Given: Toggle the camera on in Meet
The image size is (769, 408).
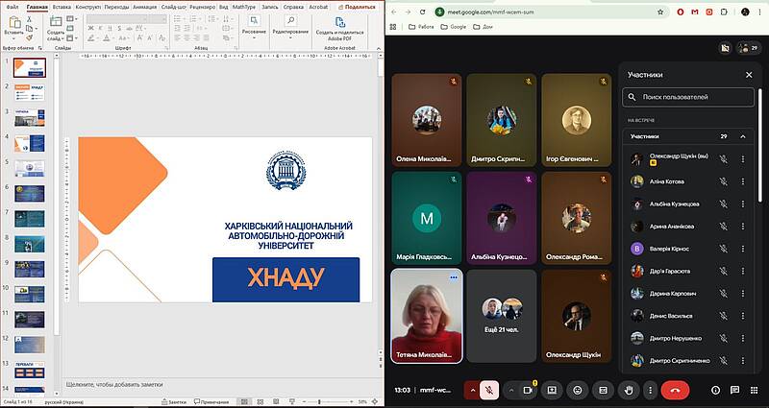Looking at the screenshot, I should tap(528, 390).
